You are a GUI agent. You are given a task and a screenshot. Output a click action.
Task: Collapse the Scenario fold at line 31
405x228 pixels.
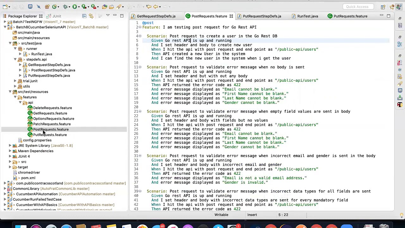pyautogui.click(x=140, y=156)
